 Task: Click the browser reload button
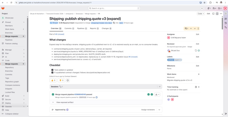pyautogui.click(x=11, y=3)
